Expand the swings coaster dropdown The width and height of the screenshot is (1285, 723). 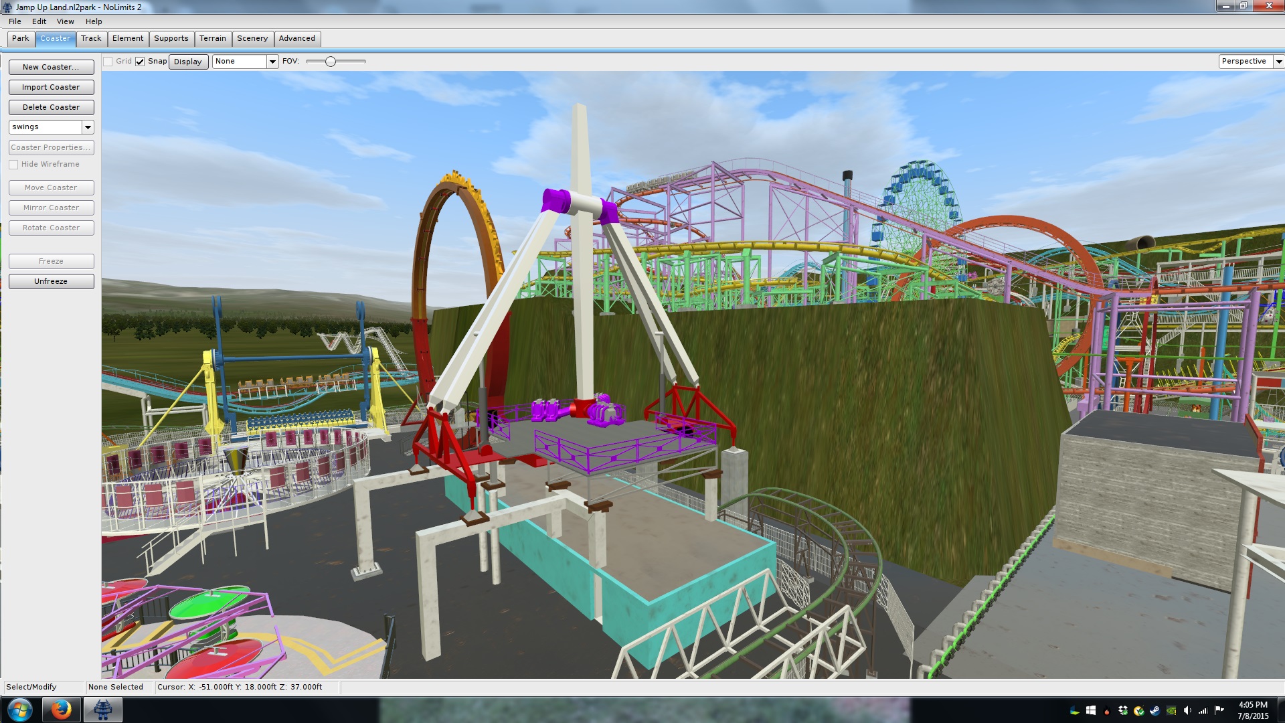pos(88,127)
